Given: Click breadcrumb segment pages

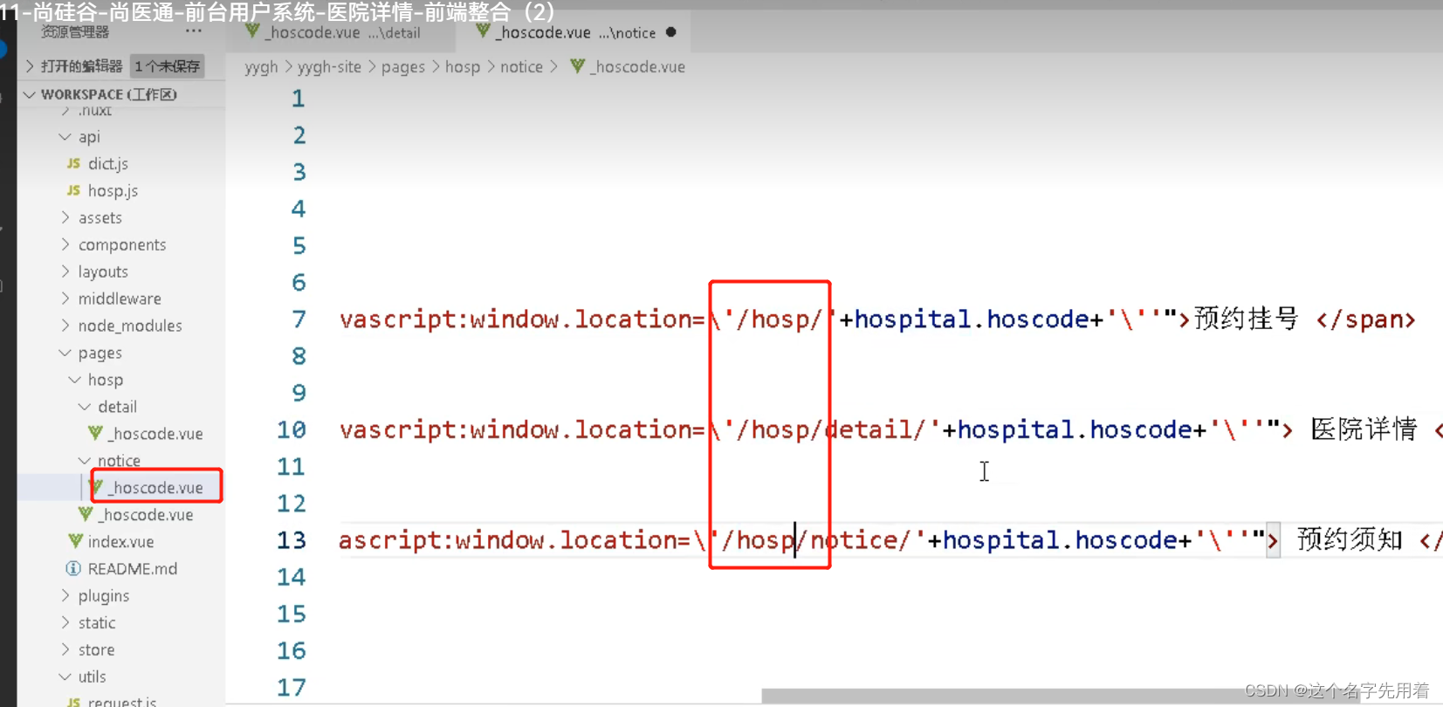Looking at the screenshot, I should pos(403,67).
